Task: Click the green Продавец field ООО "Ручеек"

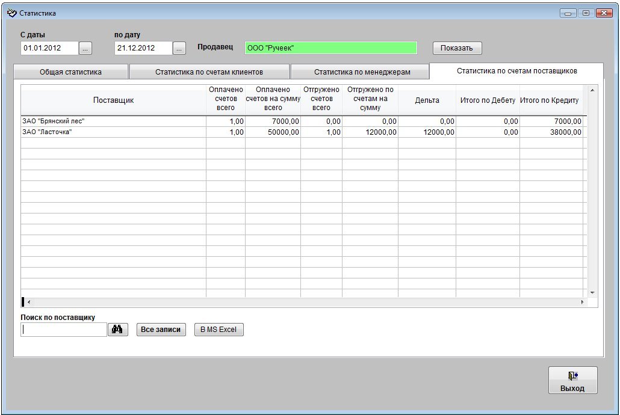Action: (x=330, y=48)
